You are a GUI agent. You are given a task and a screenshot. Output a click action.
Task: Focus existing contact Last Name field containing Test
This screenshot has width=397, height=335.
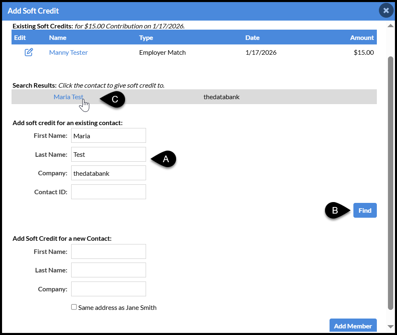pos(108,154)
